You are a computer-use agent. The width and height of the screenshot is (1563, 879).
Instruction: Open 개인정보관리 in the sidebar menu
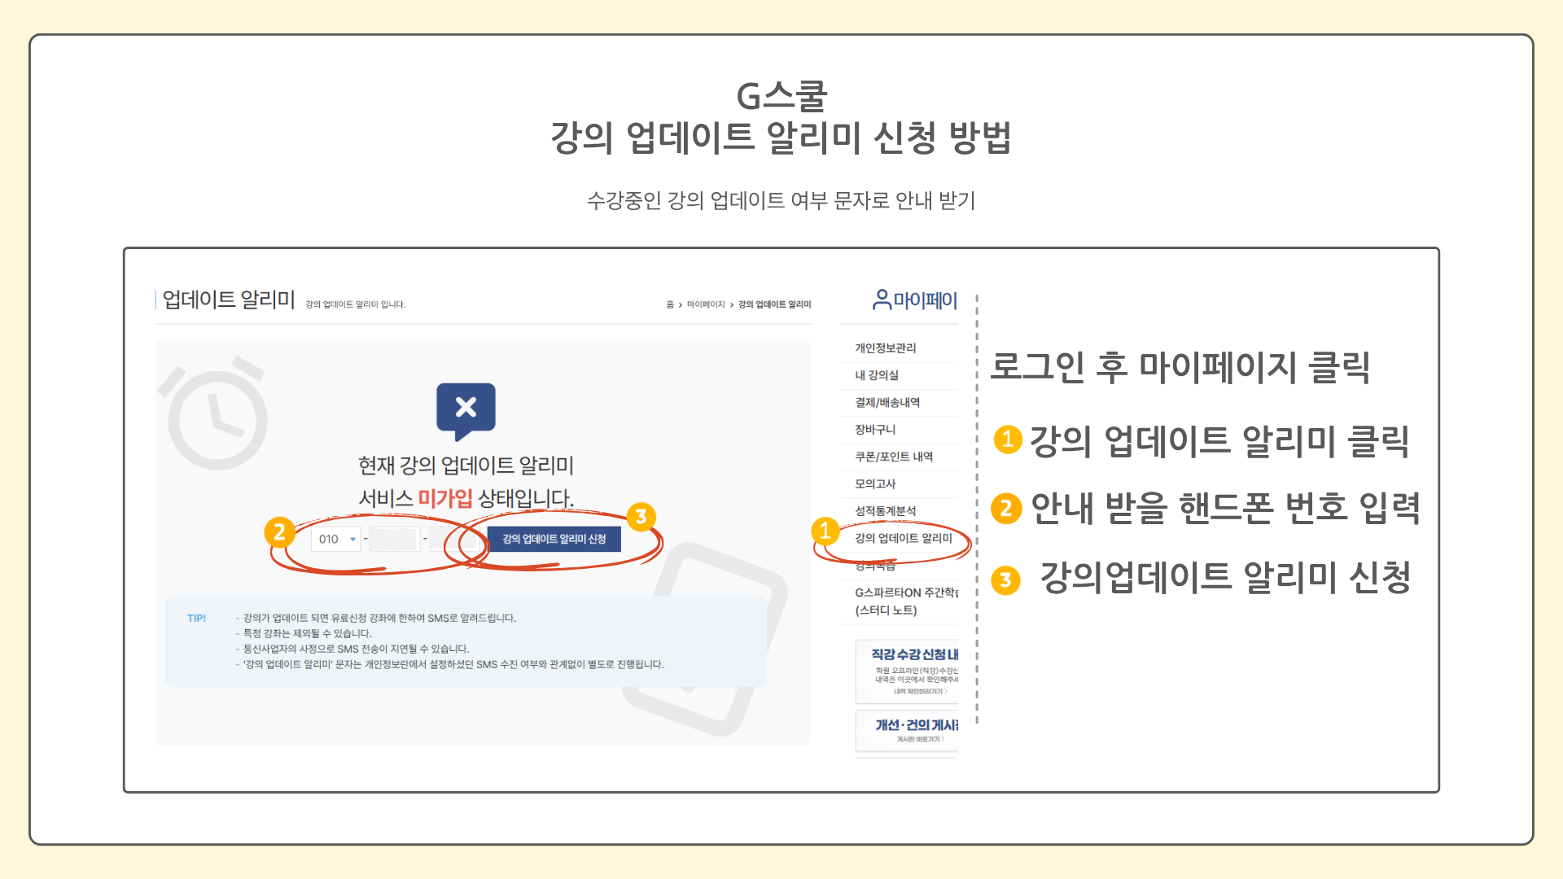(885, 348)
